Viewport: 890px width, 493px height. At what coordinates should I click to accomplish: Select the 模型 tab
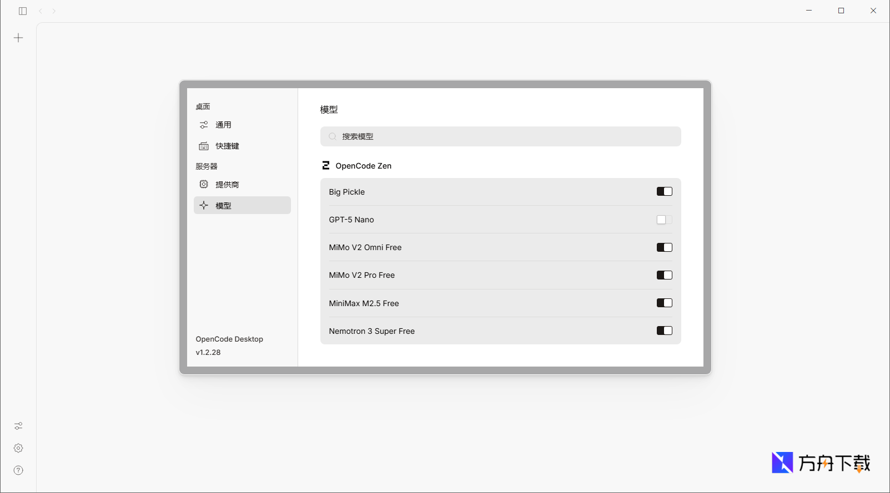pos(242,205)
